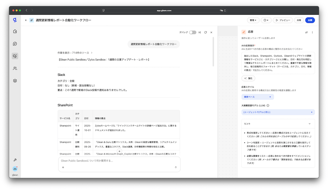
Task: Click the plus attachment icon in chat box
Action: pyautogui.click(x=63, y=167)
